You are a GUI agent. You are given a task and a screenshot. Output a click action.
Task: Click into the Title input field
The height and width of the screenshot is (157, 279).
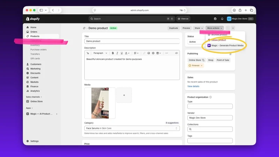(132, 41)
